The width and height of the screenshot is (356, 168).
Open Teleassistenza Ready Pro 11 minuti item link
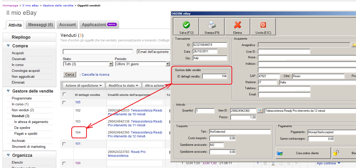point(135,123)
